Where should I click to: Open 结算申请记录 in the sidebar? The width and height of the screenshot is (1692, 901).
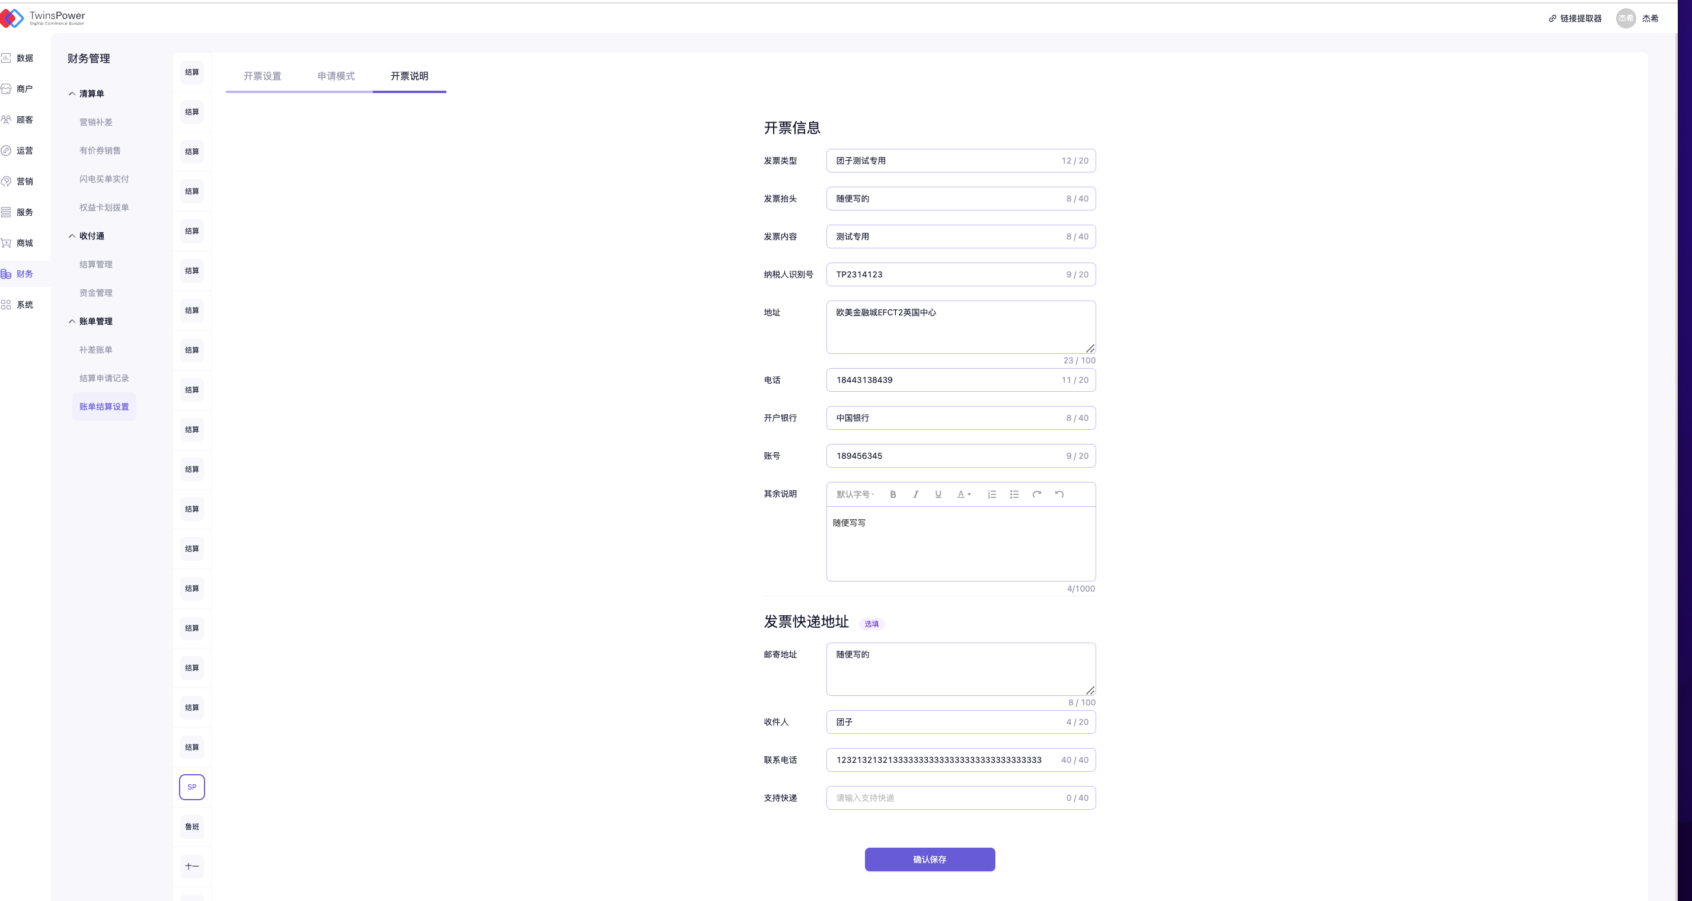click(104, 378)
